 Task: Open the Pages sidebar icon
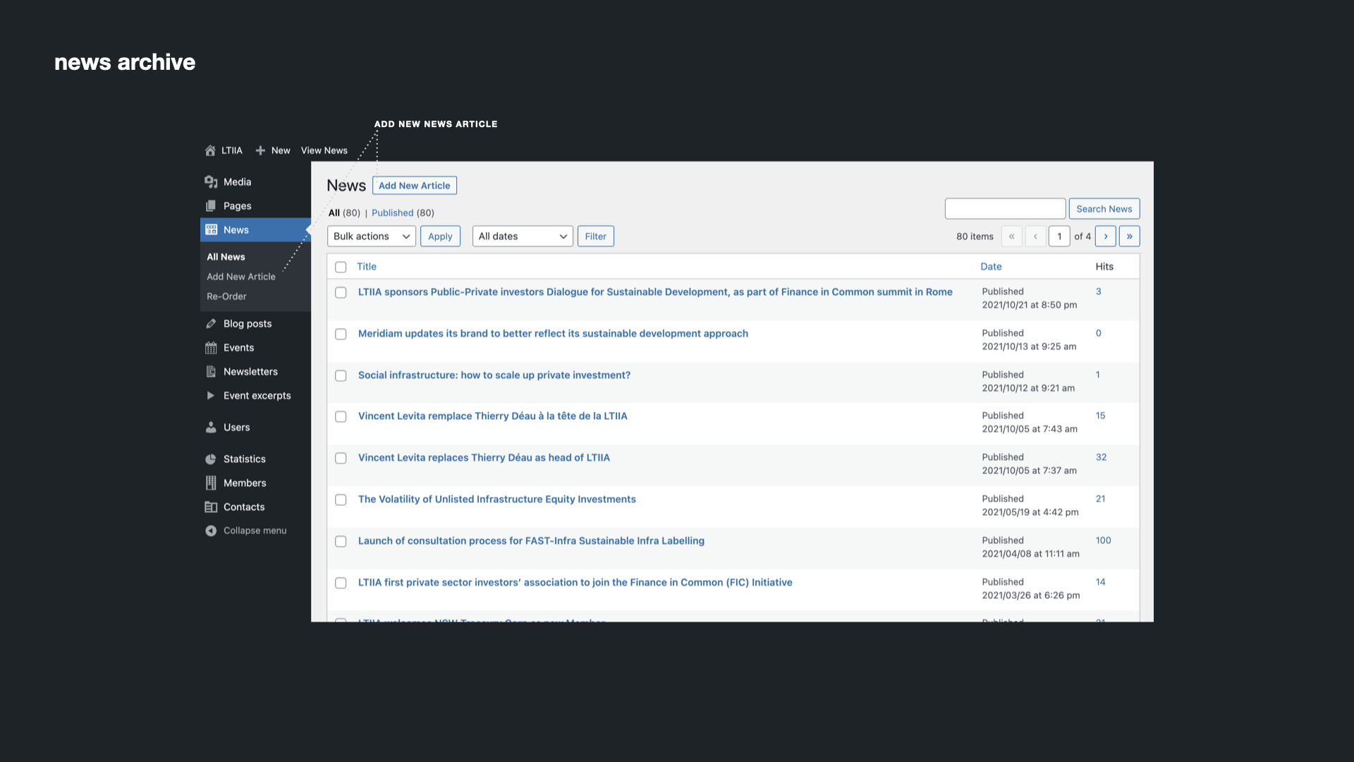[x=211, y=206]
